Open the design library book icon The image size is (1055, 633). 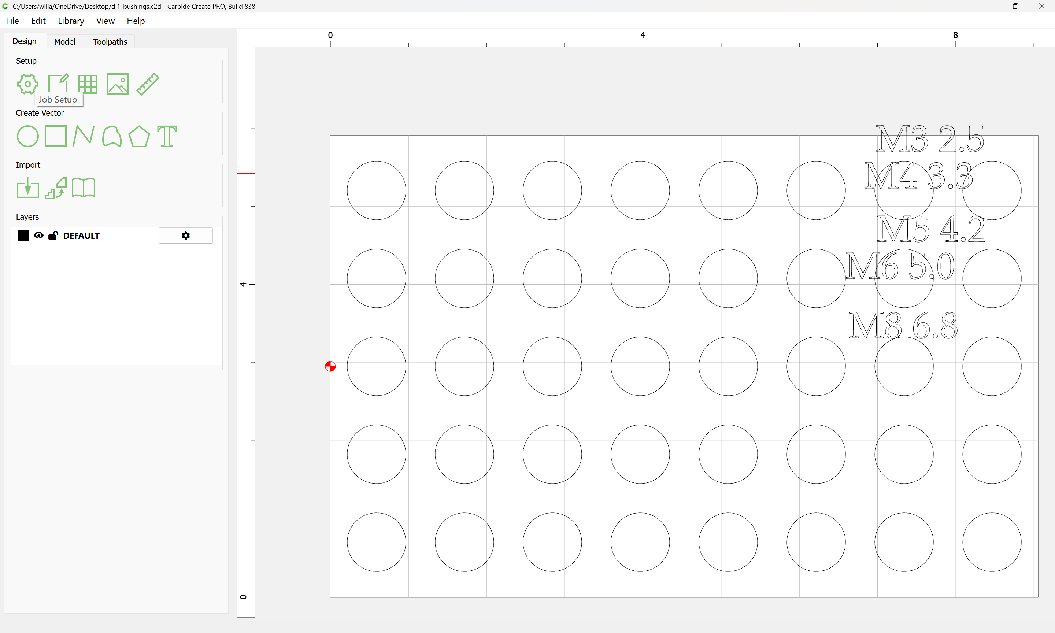[84, 188]
